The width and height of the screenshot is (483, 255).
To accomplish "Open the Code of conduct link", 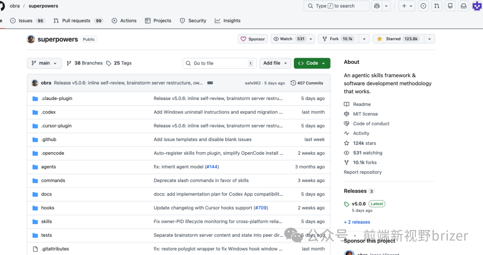I will (367, 124).
